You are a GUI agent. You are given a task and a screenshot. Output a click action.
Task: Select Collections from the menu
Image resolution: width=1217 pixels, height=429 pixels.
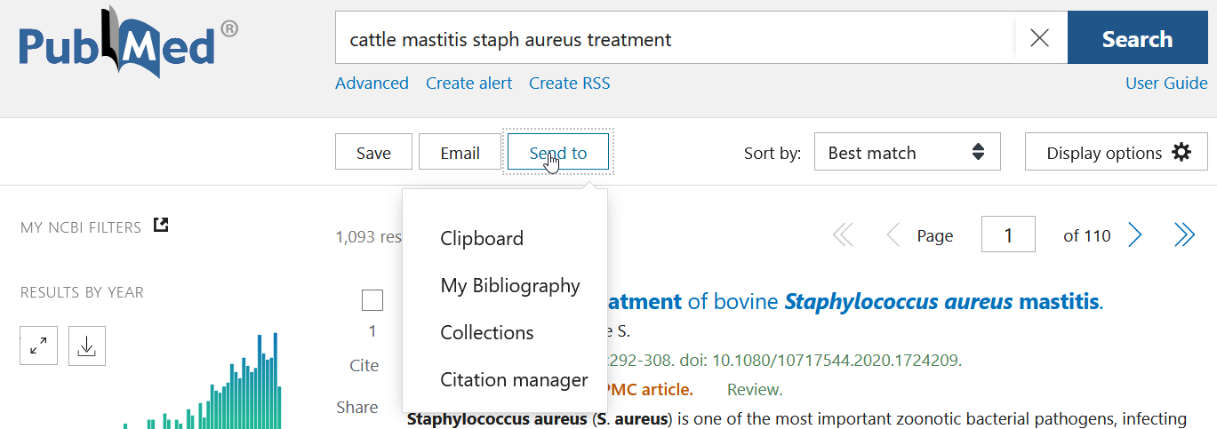click(487, 332)
